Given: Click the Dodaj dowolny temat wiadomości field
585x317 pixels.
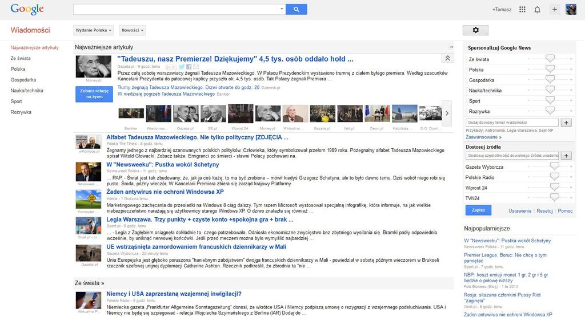Looking at the screenshot, I should tap(512, 123).
